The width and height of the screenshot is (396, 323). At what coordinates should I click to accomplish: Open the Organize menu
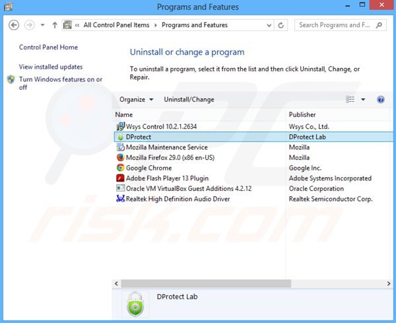pos(136,100)
